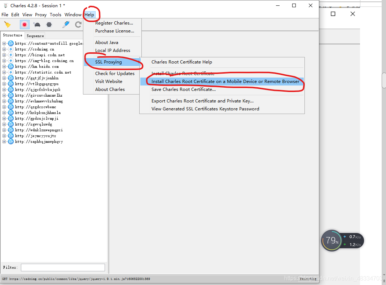This screenshot has height=285, width=386.
Task: Expand the http://gqtjfjvjonhkn node
Action: coord(4,78)
